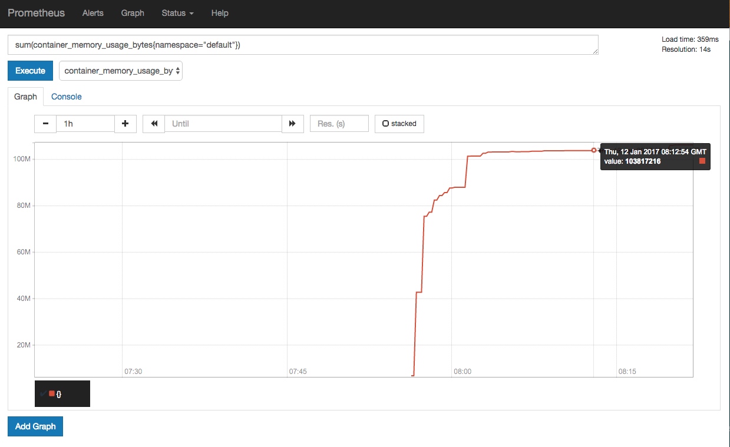Click the red legend color swatch
This screenshot has width=730, height=447.
(x=52, y=393)
